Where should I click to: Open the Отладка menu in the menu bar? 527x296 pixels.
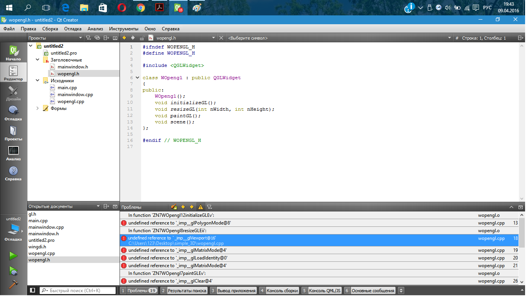click(73, 29)
